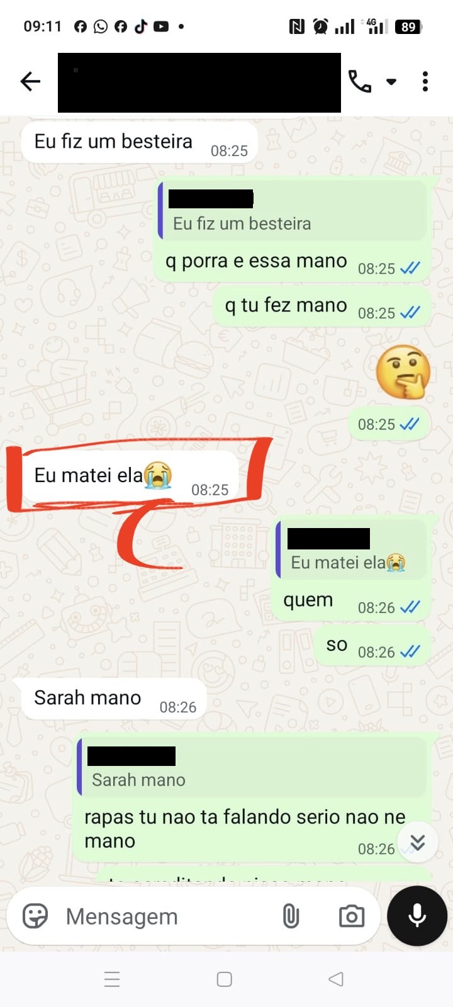Viewport: 453px width, 1007px height.
Task: Tap quoted reply 'Eu matei ela'
Action: (352, 549)
